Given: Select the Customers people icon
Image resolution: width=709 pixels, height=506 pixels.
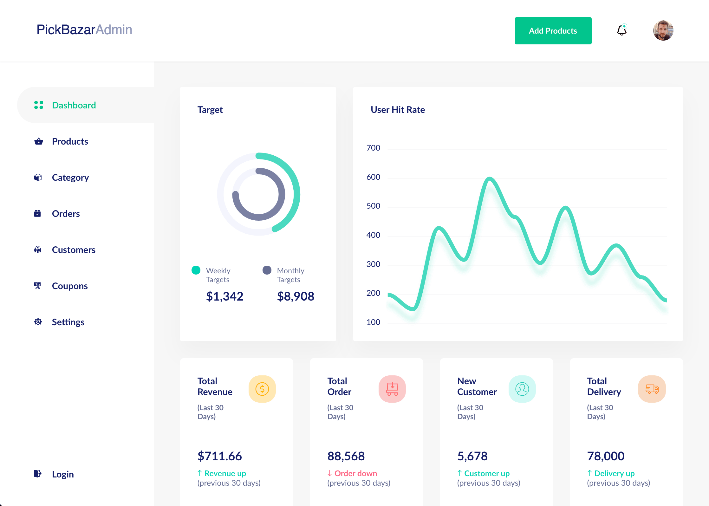Looking at the screenshot, I should coord(38,250).
